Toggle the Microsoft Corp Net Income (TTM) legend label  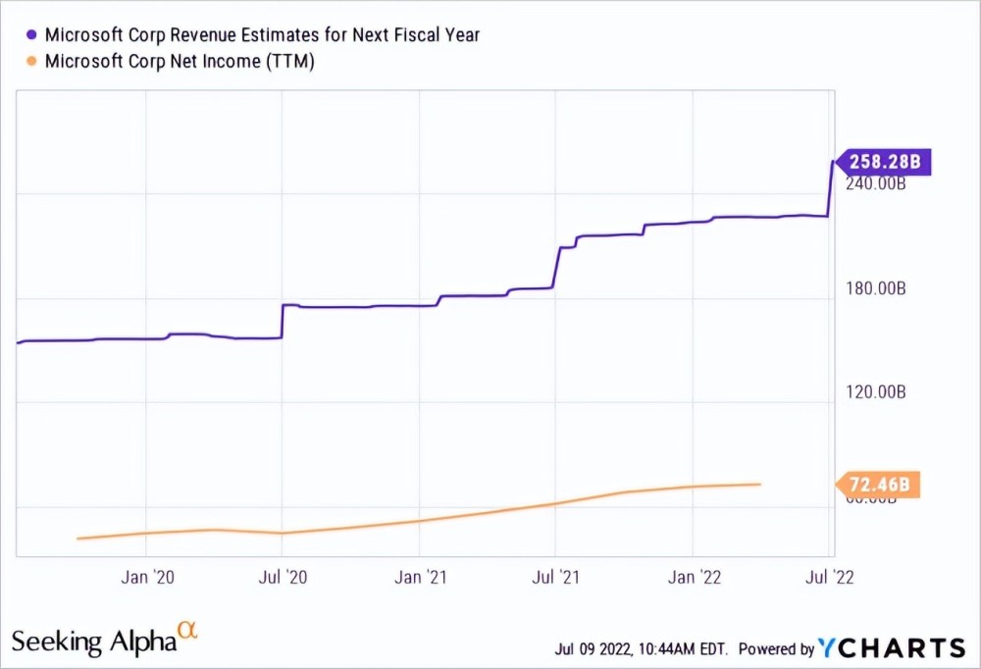180,61
